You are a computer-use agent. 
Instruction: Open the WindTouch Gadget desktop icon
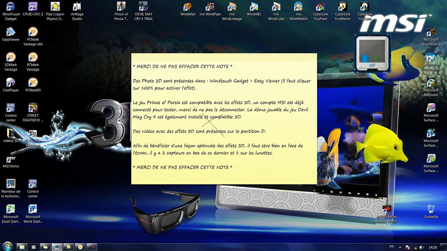(11, 11)
